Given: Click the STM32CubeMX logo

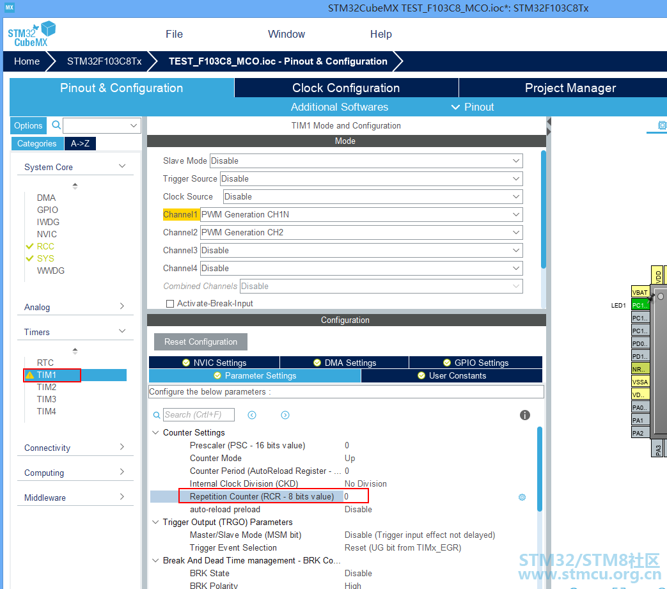Looking at the screenshot, I should pos(31,34).
